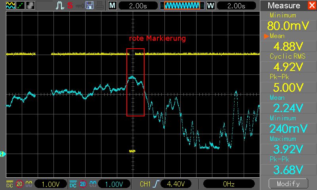Click the grayed-out key lock icon
This screenshot has height=190, width=317.
(x=80, y=6)
